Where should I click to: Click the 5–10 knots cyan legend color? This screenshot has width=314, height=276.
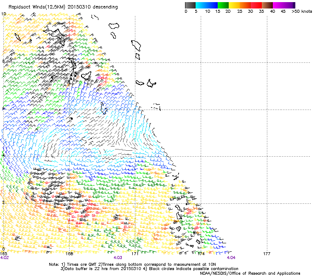tap(201, 5)
